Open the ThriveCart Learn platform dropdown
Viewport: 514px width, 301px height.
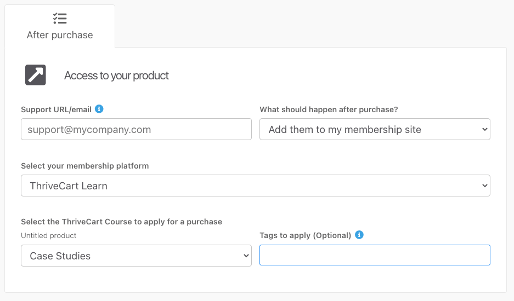[256, 186]
